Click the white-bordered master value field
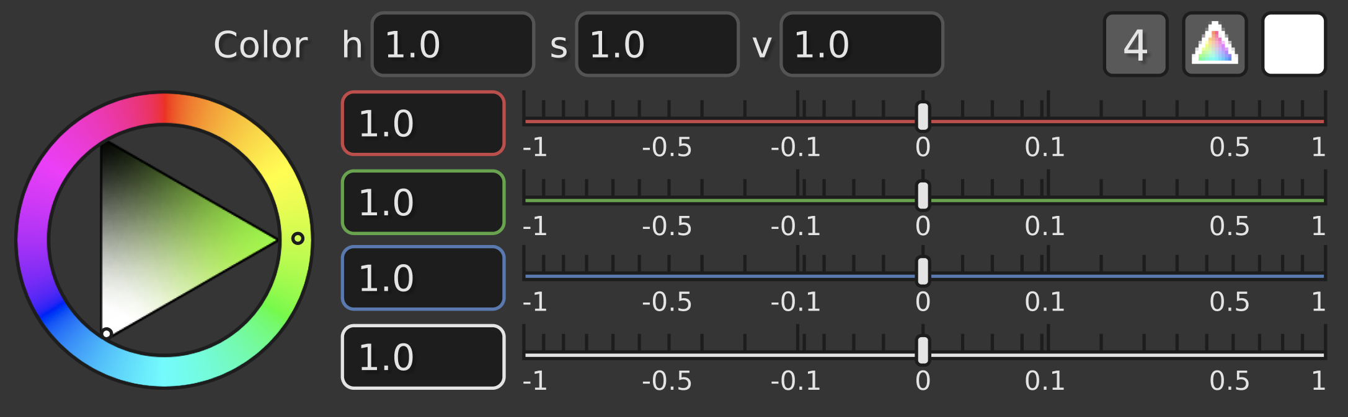Screen dimensions: 1348x417 [x=423, y=357]
